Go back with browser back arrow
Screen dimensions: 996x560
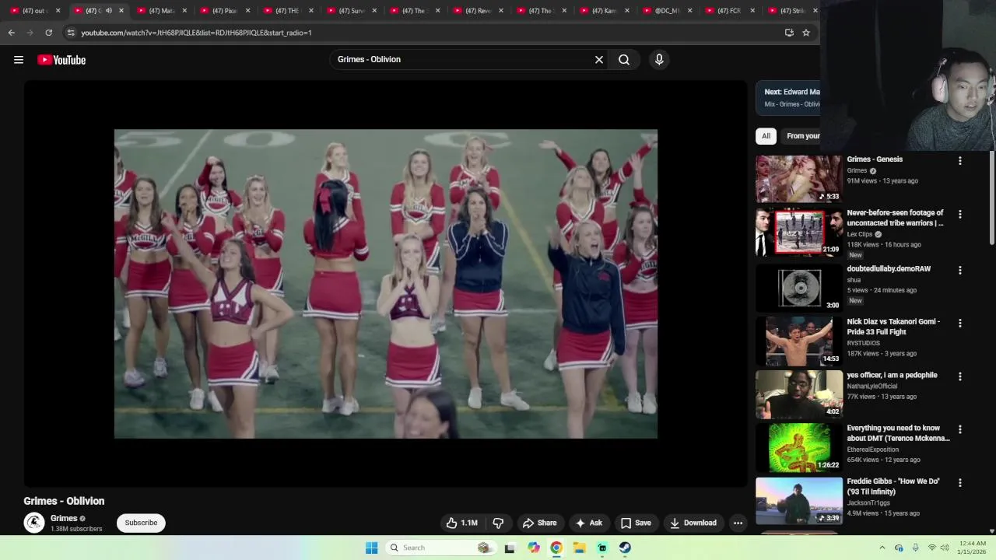coord(11,33)
